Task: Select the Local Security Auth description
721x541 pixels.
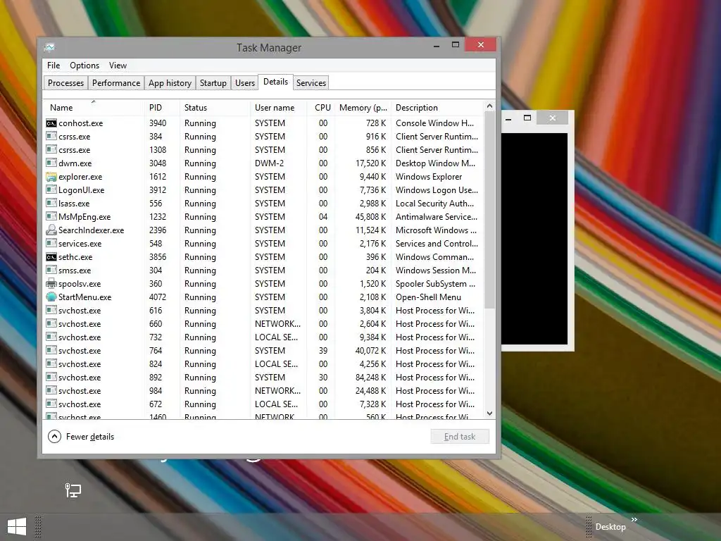Action: tap(434, 204)
